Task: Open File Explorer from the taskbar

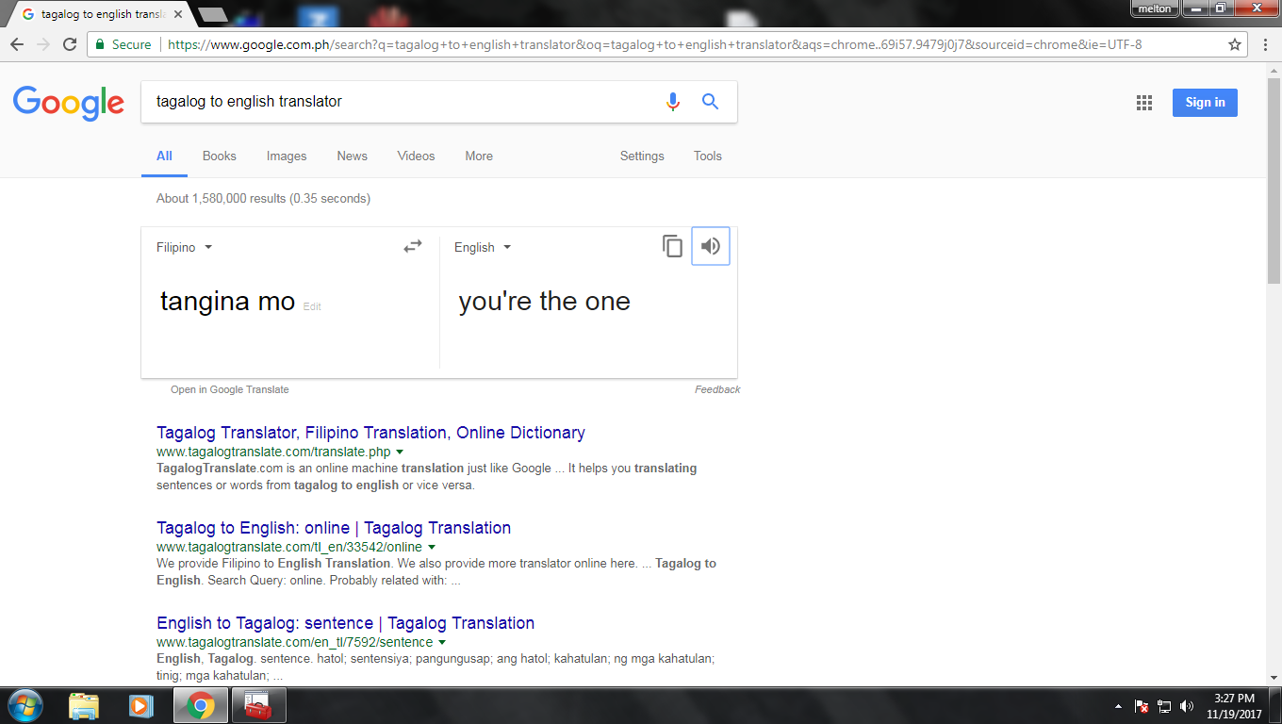Action: point(84,705)
